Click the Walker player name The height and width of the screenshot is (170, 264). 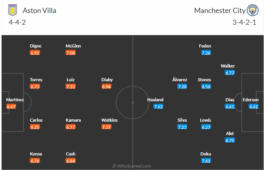click(x=228, y=66)
